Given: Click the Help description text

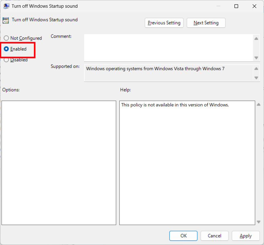Looking at the screenshot, I should (x=175, y=105).
